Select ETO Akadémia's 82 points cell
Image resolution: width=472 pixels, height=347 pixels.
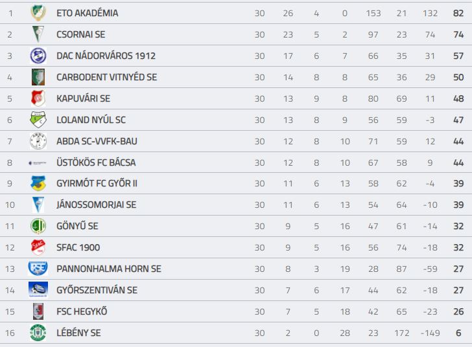coord(458,13)
